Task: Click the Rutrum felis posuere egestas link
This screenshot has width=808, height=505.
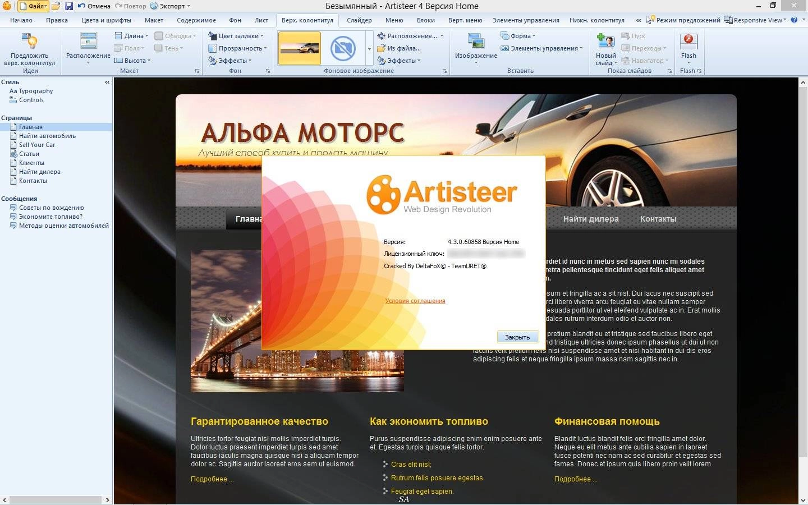Action: [x=438, y=478]
